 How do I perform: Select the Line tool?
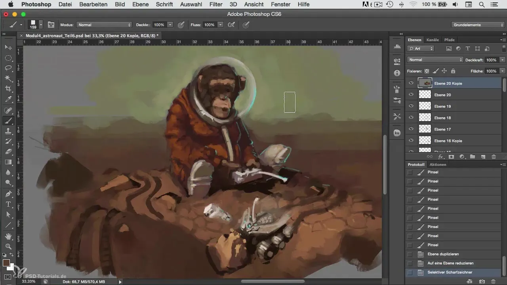click(8, 225)
